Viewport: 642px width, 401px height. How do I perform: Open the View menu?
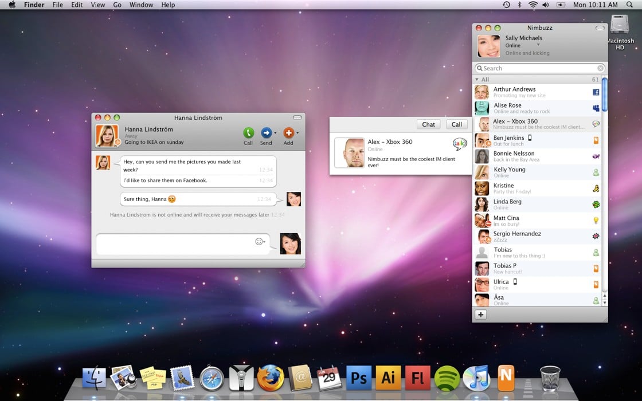coord(98,5)
